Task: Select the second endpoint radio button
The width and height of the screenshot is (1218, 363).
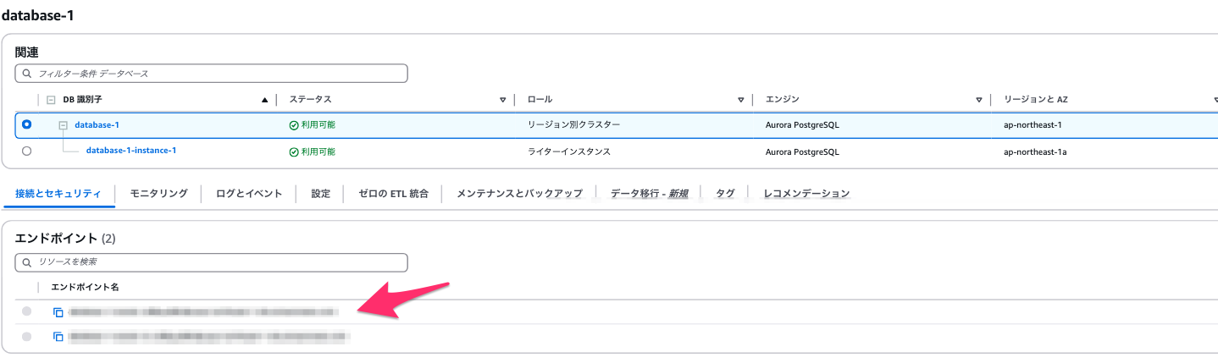Action: pyautogui.click(x=26, y=337)
